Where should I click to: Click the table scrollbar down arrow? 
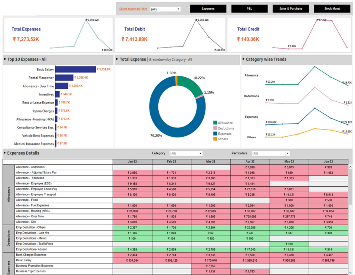click(350, 272)
